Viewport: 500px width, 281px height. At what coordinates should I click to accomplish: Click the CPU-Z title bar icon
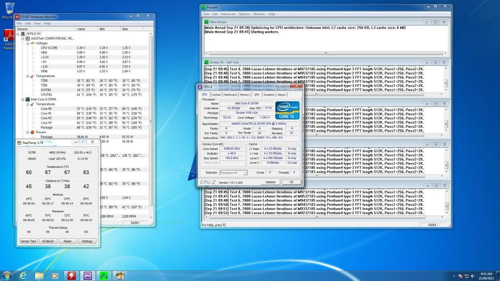click(x=200, y=87)
